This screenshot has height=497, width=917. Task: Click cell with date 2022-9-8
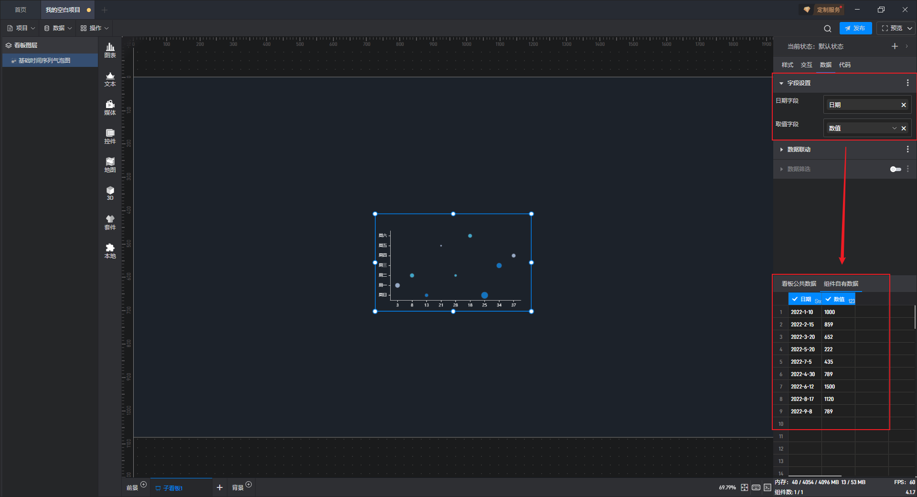coord(805,411)
